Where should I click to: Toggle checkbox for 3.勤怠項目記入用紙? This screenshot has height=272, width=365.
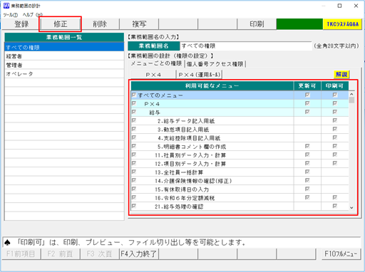pyautogui.click(x=134, y=129)
